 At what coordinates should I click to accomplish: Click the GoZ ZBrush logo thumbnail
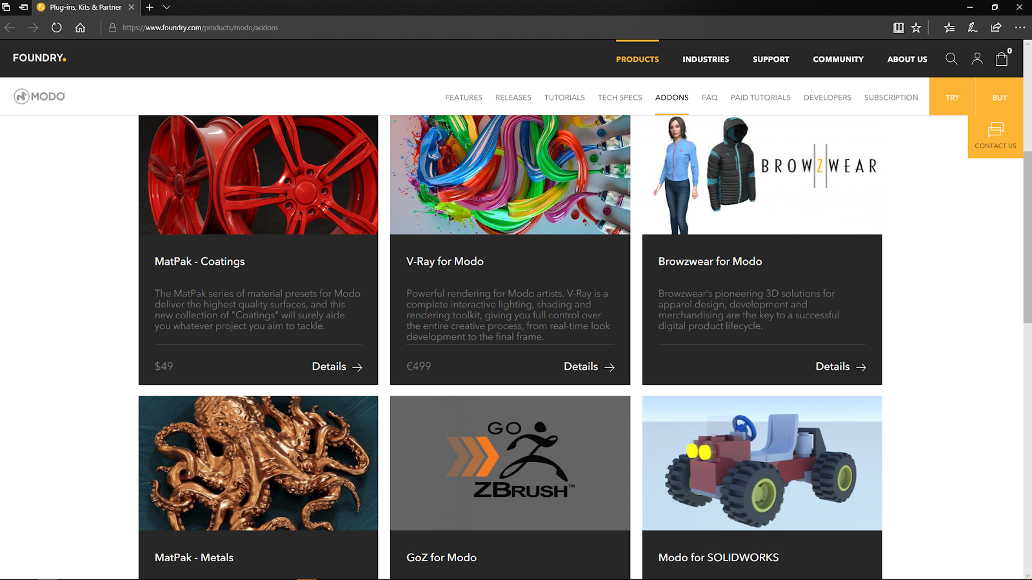510,463
